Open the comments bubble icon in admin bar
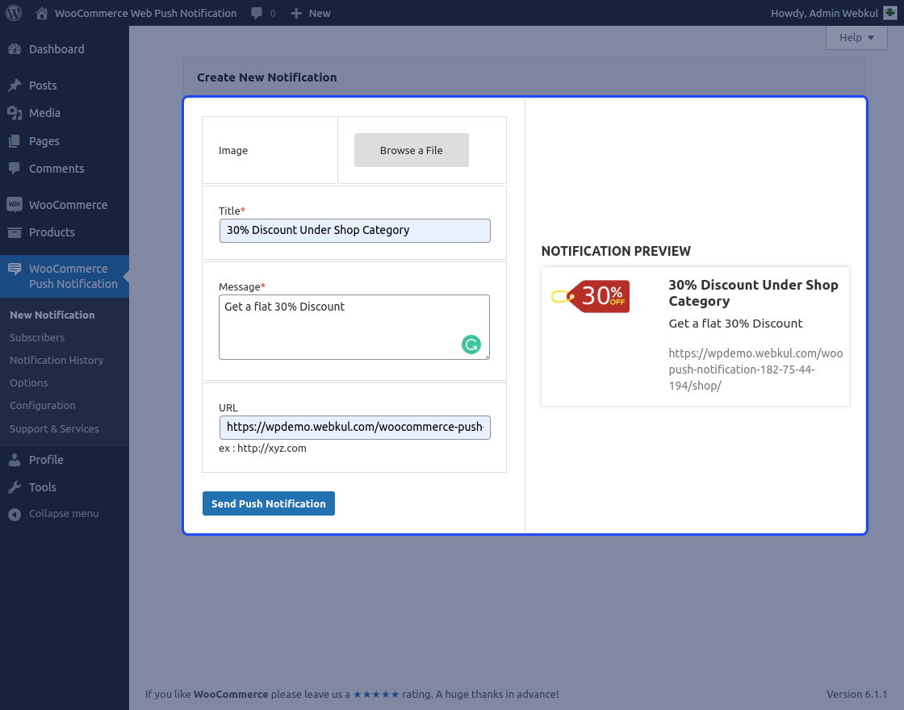The width and height of the screenshot is (904, 710). (257, 13)
